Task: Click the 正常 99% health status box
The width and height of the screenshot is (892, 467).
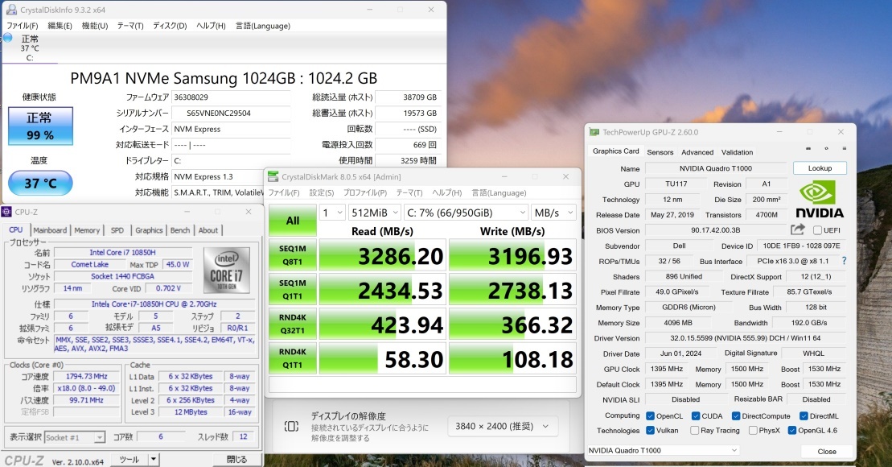Action: pyautogui.click(x=40, y=126)
